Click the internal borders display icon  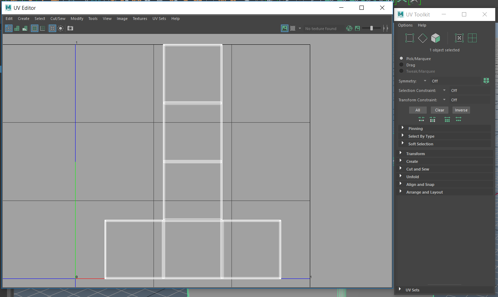pyautogui.click(x=43, y=28)
